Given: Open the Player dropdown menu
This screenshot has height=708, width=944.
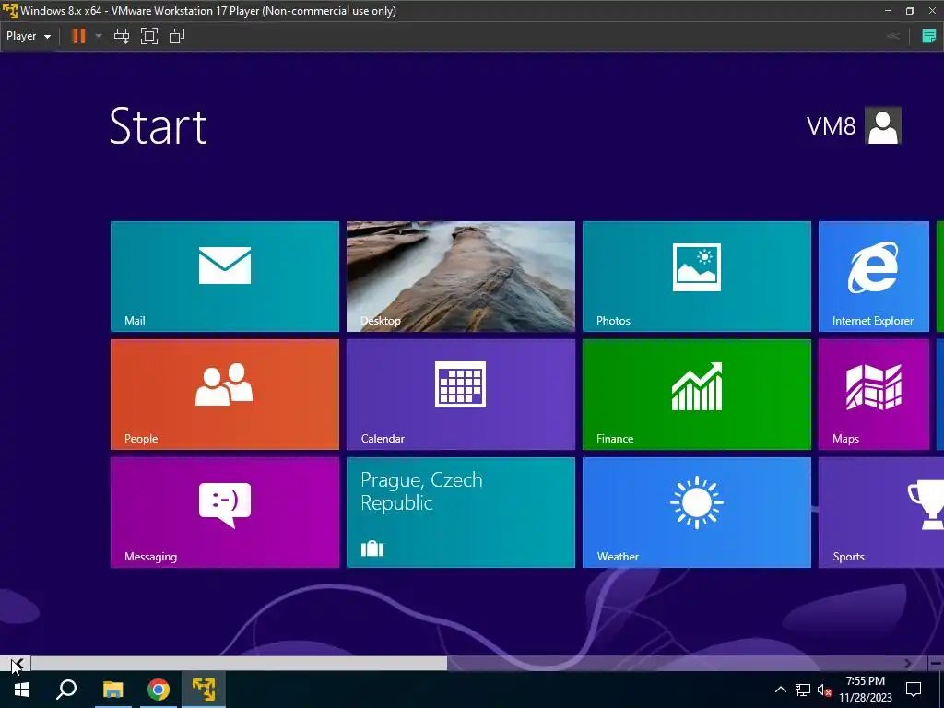Looking at the screenshot, I should point(29,36).
